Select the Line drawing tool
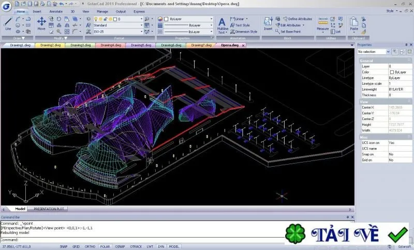This screenshot has height=250, width=414. [x=8, y=23]
